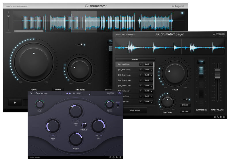
Task: Click the FINE TUNE knob in drumatom player
Action: coord(167,102)
